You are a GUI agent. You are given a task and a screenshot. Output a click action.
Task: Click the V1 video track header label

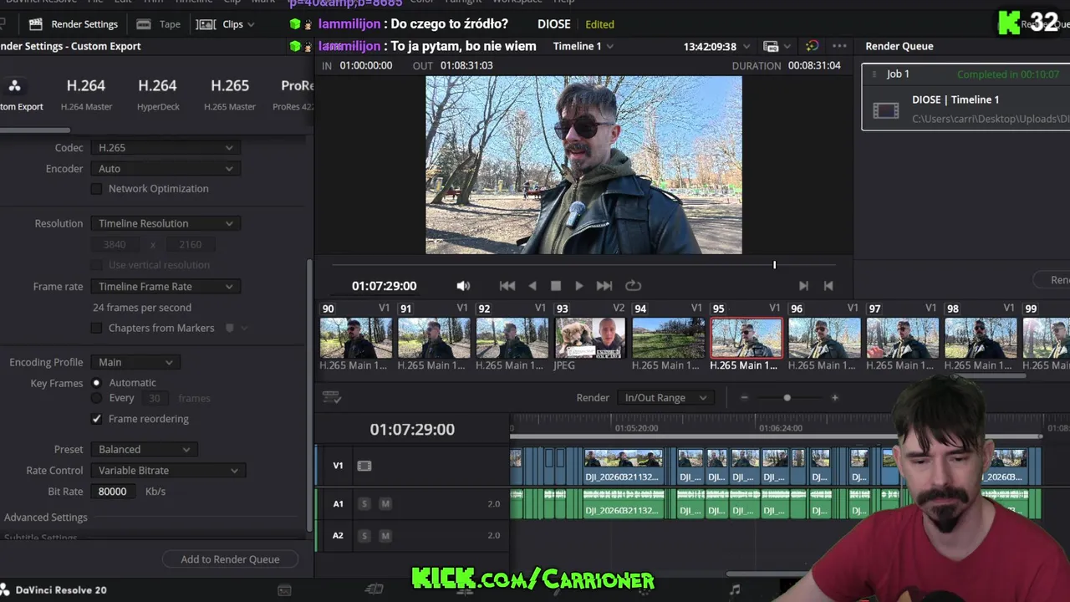point(338,466)
